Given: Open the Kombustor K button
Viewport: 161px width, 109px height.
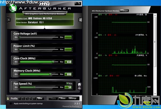Looking at the screenshot, I should (x=9, y=20).
